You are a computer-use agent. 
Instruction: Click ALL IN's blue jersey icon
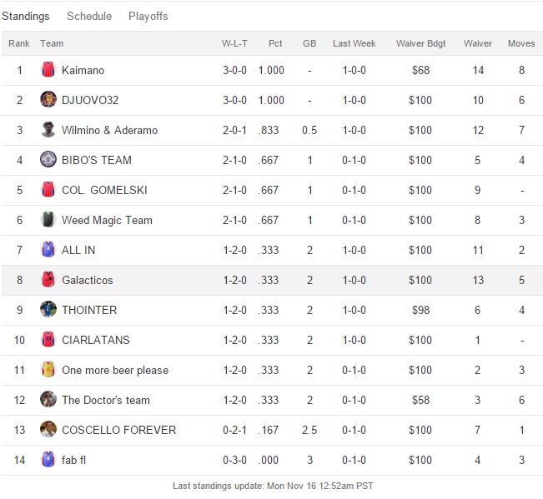click(x=48, y=251)
